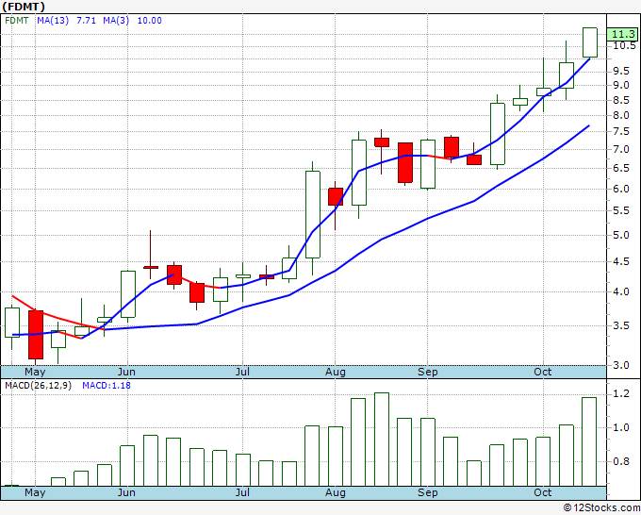Viewport: 641px width, 515px height.
Task: Click the 4.0 price axis label
Action: click(621, 291)
